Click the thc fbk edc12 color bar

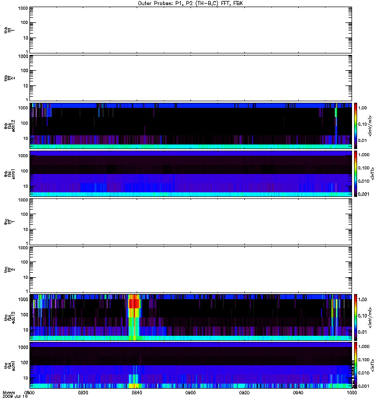(356, 317)
